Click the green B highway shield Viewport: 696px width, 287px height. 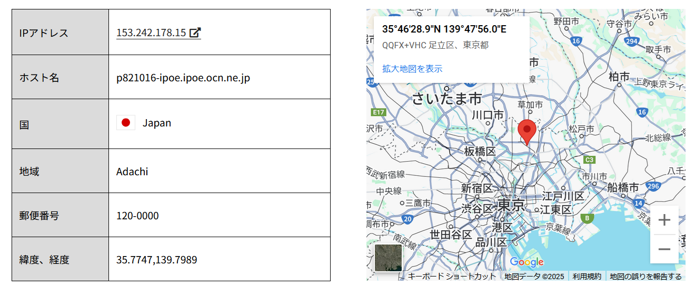coord(586,218)
